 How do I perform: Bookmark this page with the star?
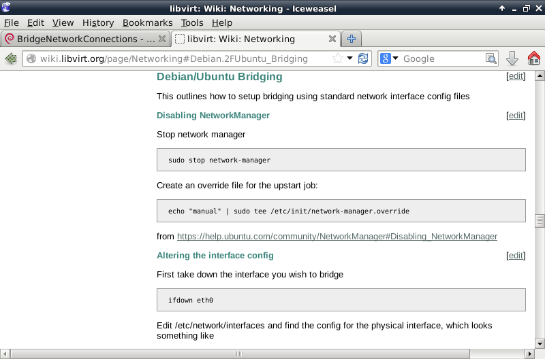pyautogui.click(x=338, y=58)
